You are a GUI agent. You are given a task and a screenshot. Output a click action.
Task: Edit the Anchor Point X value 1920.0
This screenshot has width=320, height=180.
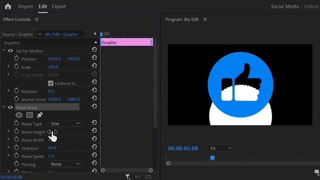[54, 99]
